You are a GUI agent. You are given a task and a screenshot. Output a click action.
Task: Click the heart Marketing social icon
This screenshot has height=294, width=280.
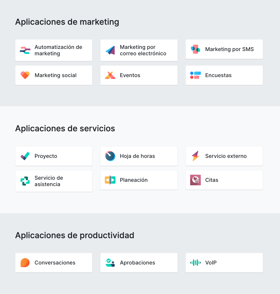point(25,75)
